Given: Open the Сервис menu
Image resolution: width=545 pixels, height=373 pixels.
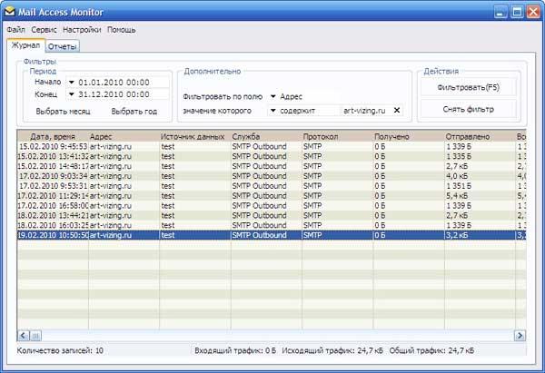Looking at the screenshot, I should [x=44, y=30].
